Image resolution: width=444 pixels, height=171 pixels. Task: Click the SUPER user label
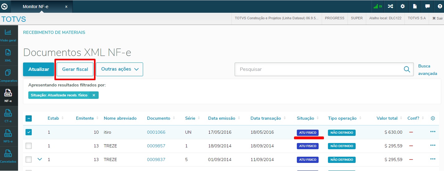coord(357,18)
